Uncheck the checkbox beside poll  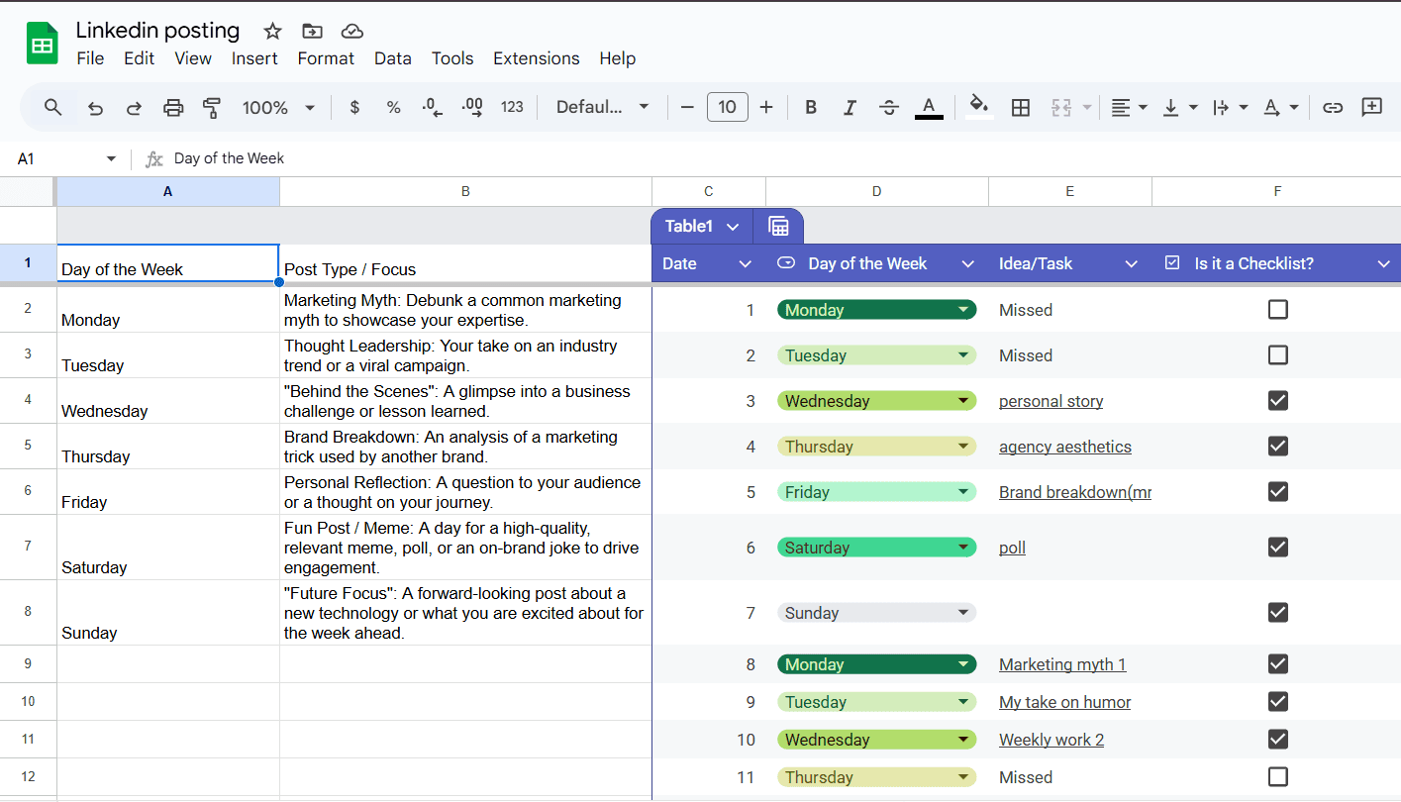[x=1278, y=548]
